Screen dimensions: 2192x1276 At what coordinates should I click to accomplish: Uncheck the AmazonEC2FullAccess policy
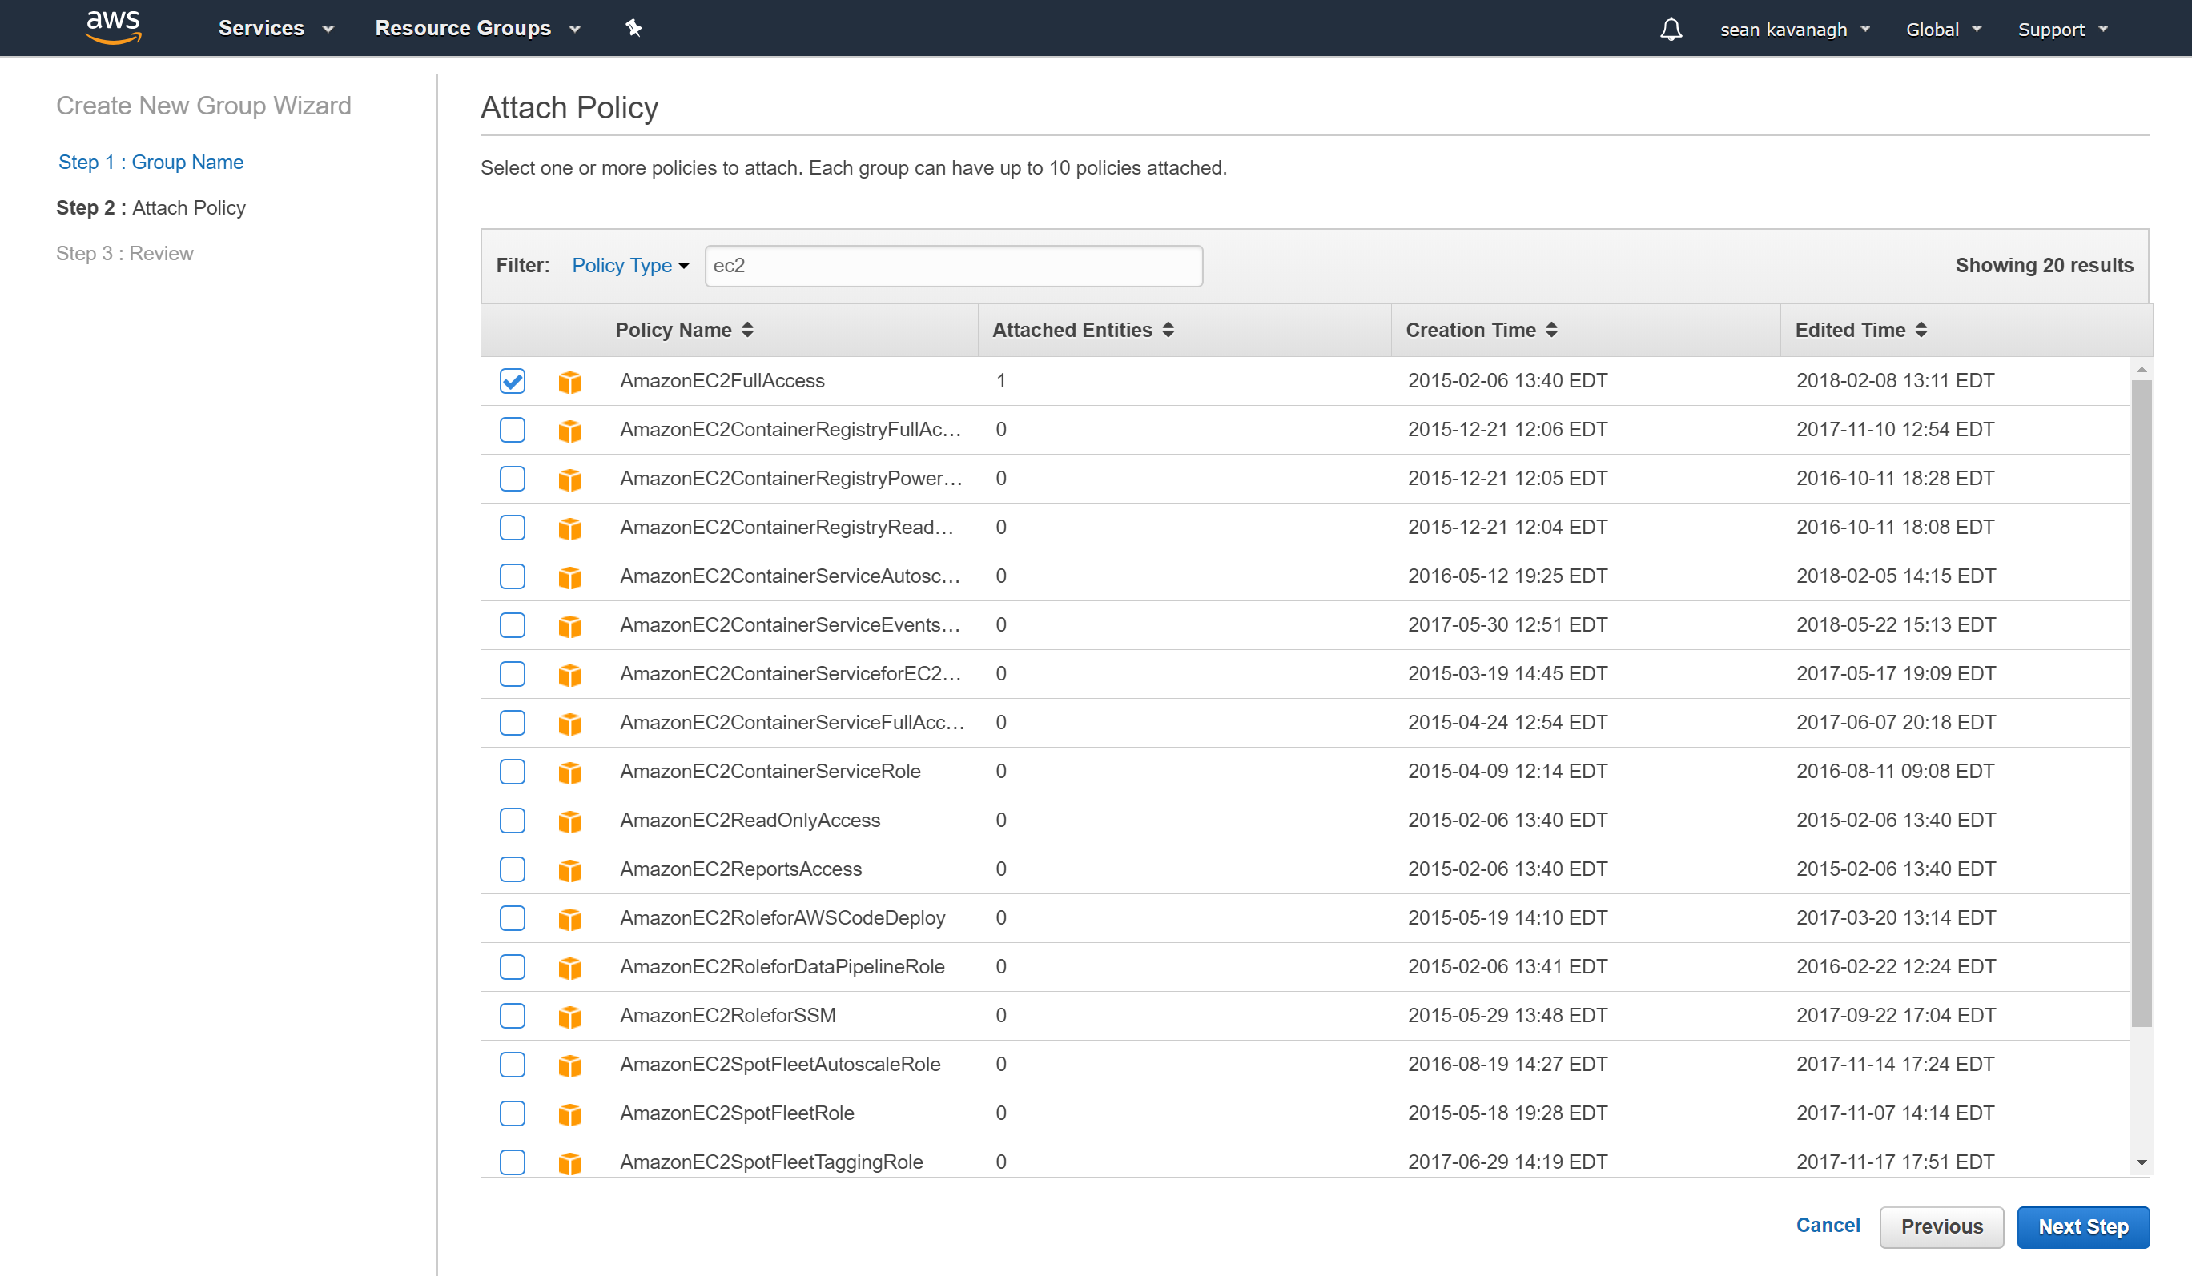[512, 381]
